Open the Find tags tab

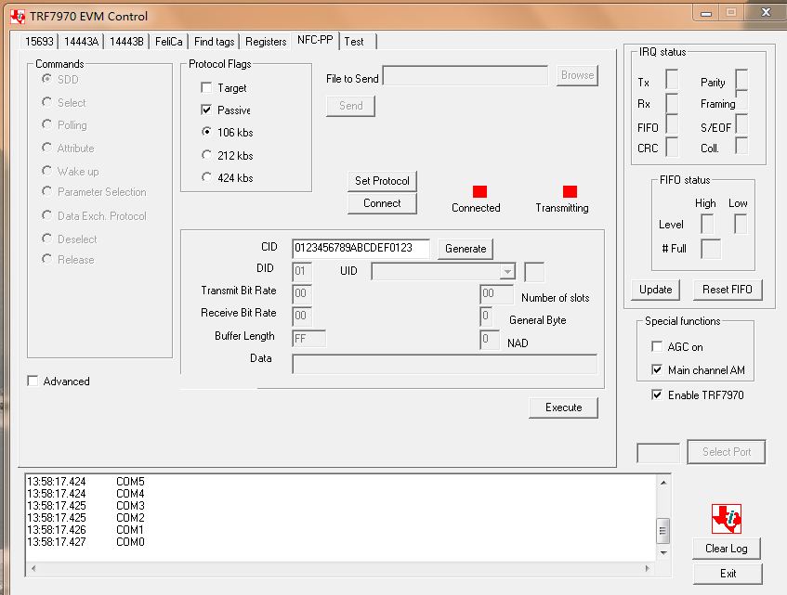[214, 42]
